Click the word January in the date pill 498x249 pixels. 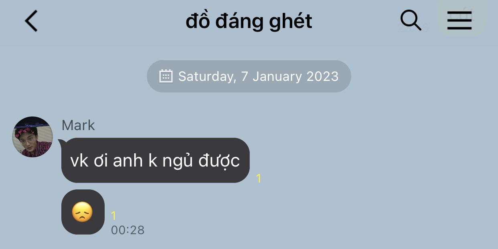tap(277, 76)
